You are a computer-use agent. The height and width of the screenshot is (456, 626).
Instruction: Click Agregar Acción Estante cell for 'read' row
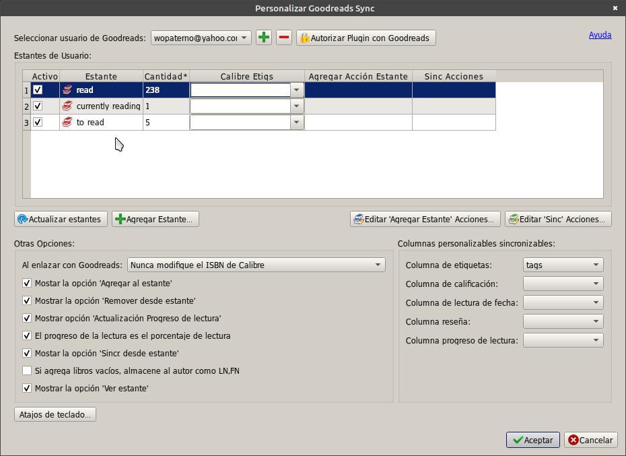[x=358, y=90]
